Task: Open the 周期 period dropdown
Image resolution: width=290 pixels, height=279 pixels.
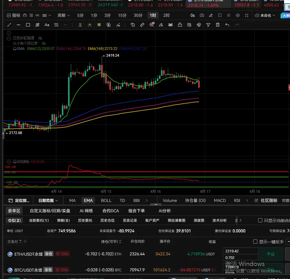Action: click(64, 15)
